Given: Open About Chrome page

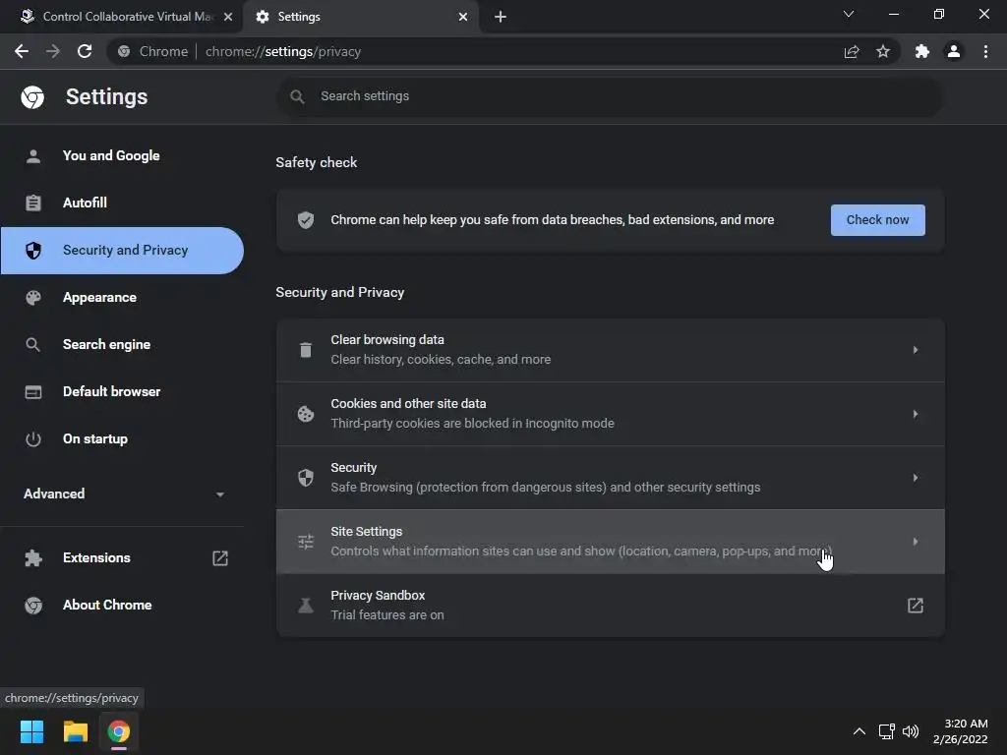Looking at the screenshot, I should point(122,606).
